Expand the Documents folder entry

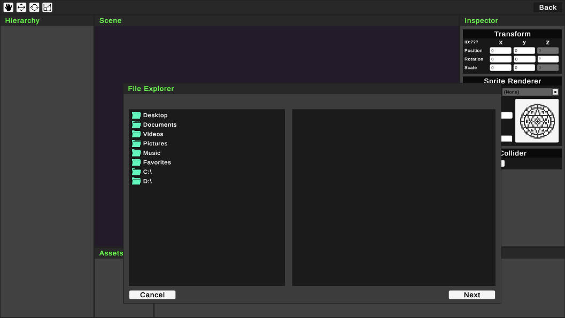click(x=159, y=125)
